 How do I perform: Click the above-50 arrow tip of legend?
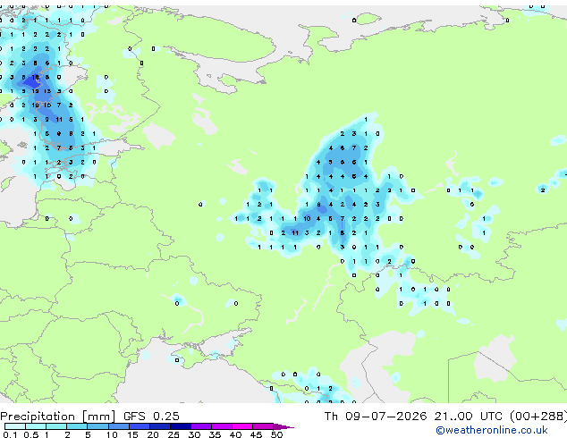click(283, 426)
